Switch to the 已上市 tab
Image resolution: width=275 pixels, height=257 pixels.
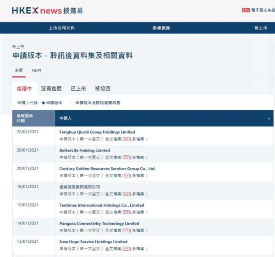click(x=78, y=88)
